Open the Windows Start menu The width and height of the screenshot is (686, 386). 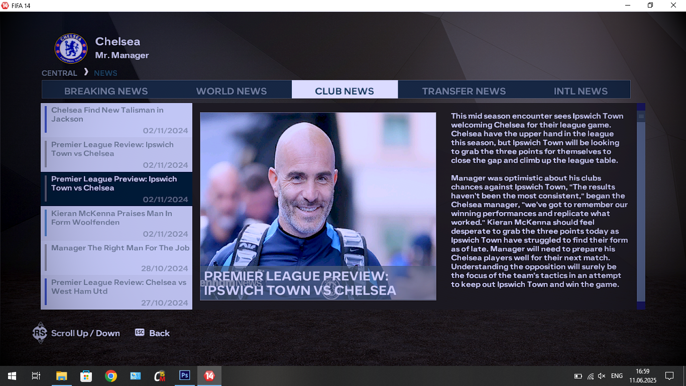pyautogui.click(x=12, y=376)
